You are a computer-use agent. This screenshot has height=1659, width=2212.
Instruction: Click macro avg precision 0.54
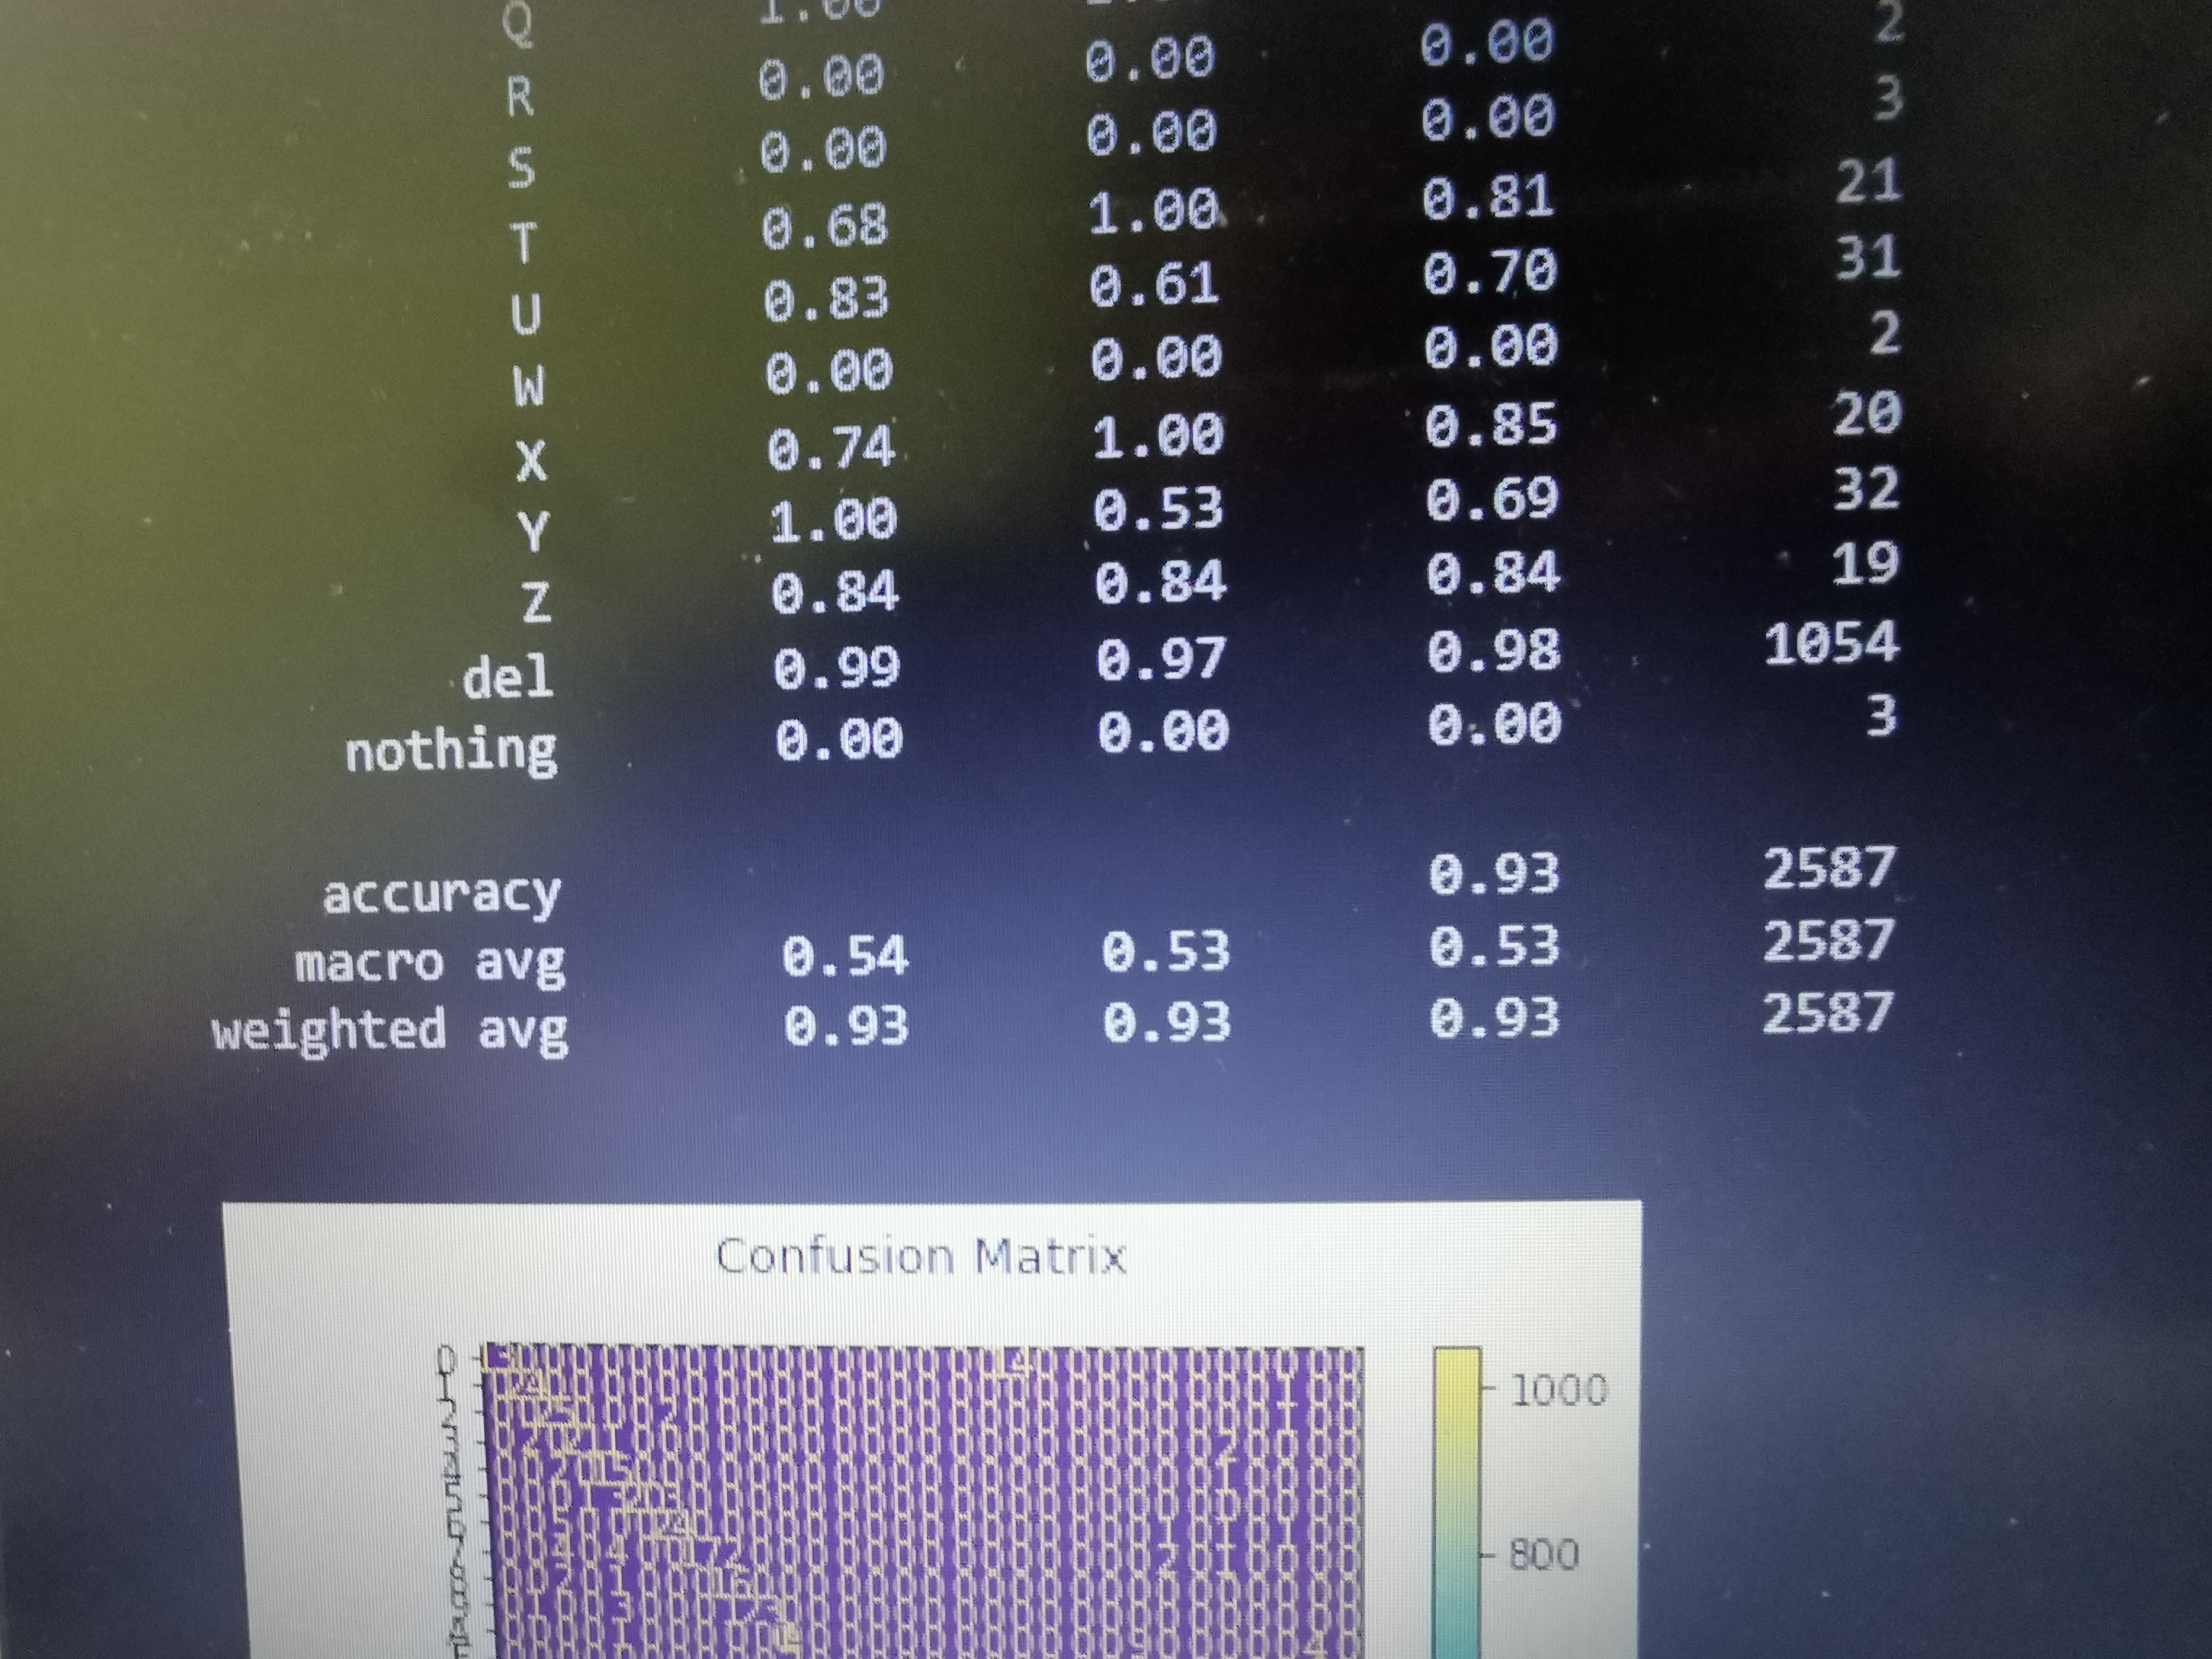click(844, 954)
